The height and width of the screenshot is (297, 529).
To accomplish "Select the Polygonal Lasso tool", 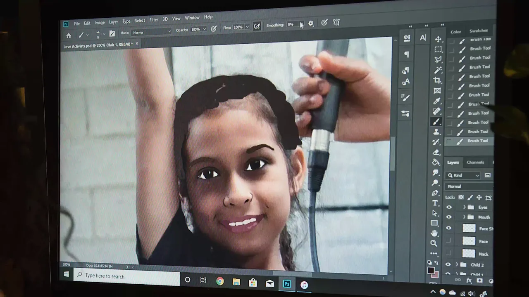I will pos(438,60).
